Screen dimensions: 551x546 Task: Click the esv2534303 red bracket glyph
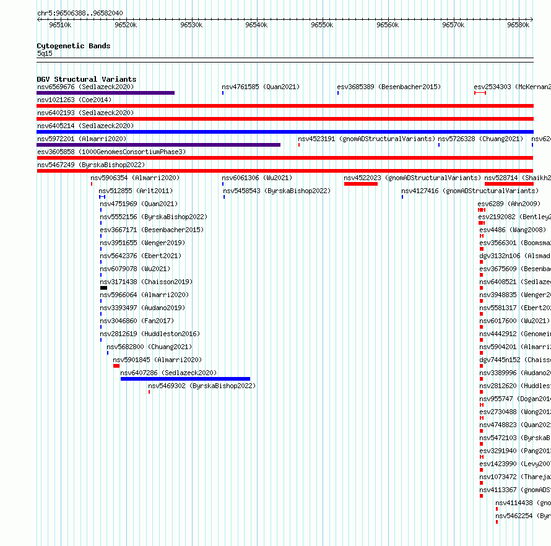480,93
